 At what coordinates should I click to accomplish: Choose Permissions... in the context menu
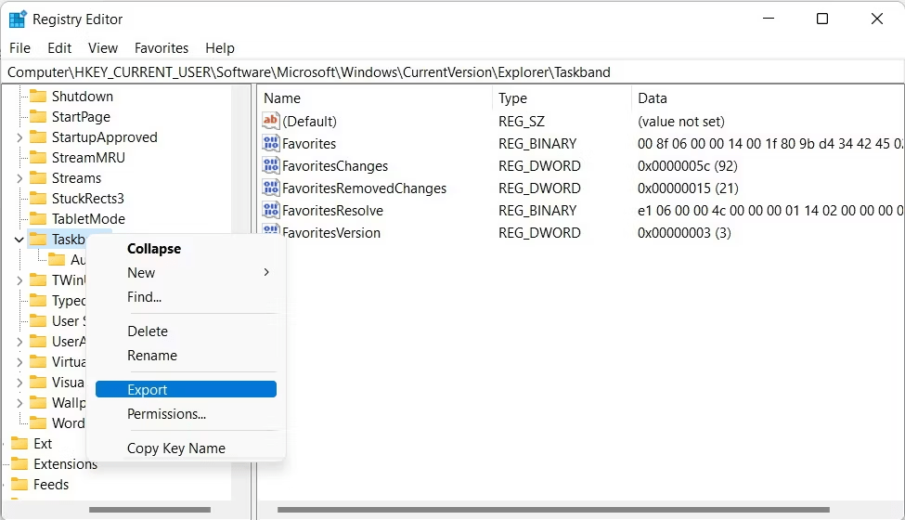[186, 414]
